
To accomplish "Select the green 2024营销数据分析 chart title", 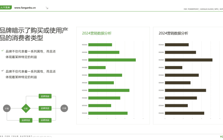I will [x=97, y=33].
